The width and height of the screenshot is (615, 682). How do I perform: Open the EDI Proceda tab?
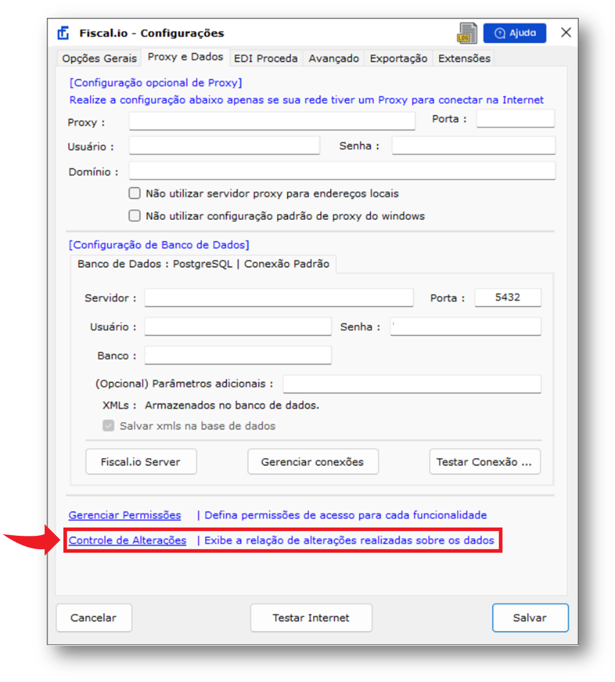pos(266,58)
